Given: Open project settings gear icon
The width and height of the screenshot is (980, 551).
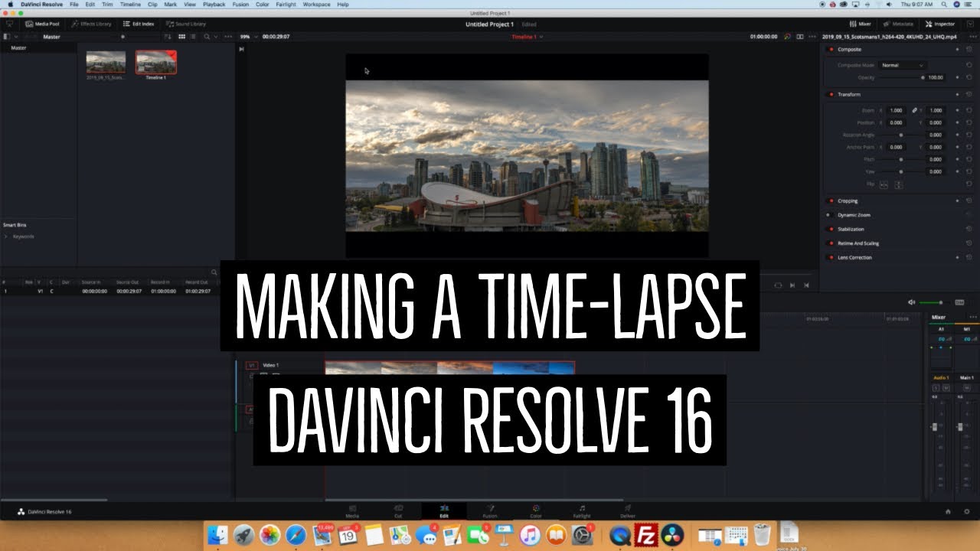Looking at the screenshot, I should pos(967,511).
